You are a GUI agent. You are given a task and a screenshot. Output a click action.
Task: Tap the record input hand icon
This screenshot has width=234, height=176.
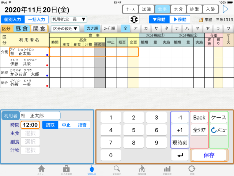click(91, 169)
